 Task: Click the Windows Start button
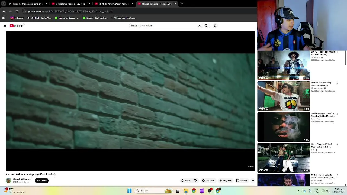click(x=130, y=191)
